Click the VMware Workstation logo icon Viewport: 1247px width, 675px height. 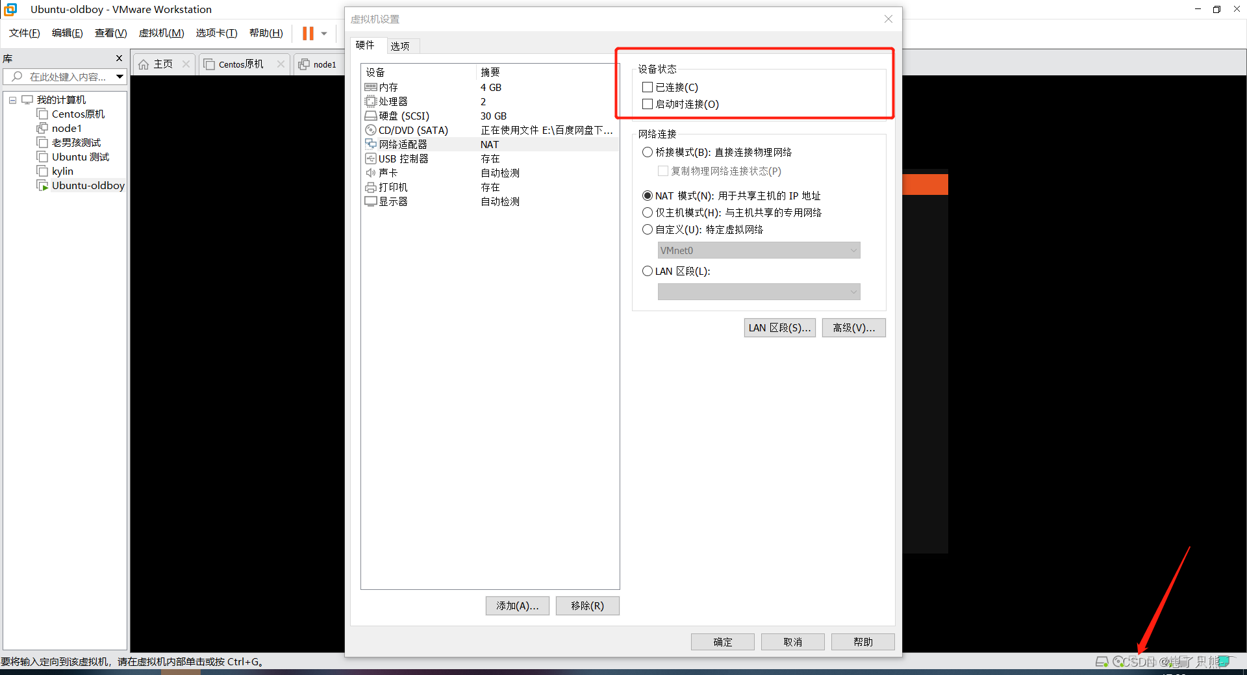[10, 9]
